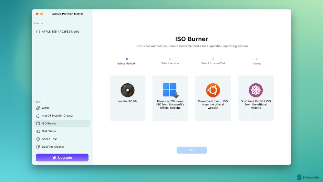
Task: Click the Next button
Action: coord(192,150)
